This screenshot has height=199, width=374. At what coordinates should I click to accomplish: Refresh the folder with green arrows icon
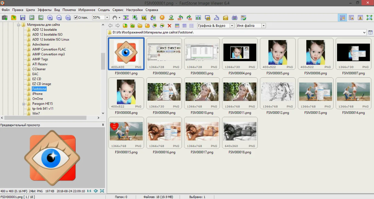pyautogui.click(x=132, y=26)
